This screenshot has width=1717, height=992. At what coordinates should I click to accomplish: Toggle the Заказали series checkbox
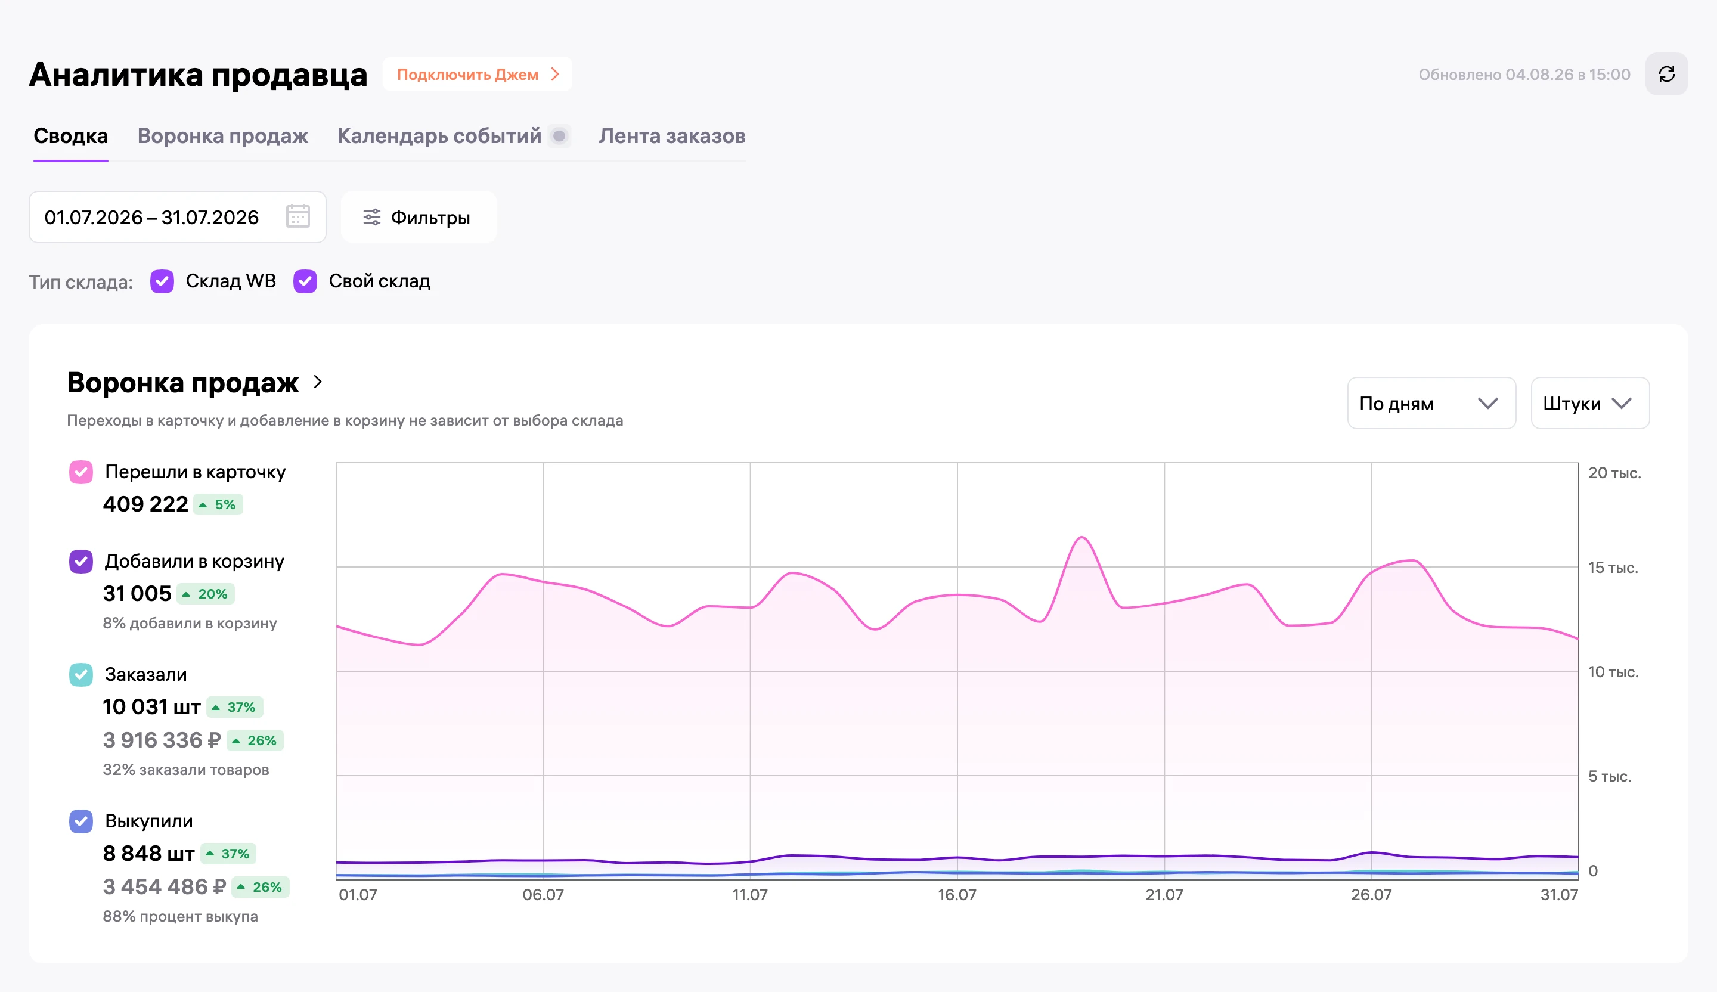pos(81,674)
